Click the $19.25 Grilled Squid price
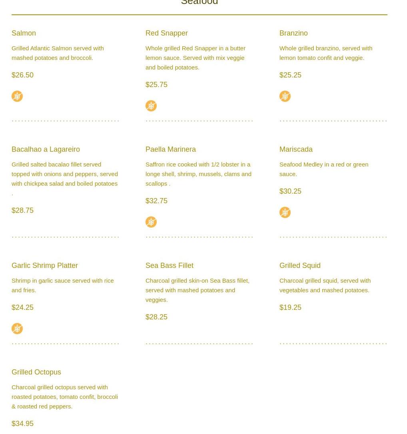Image resolution: width=407 pixels, height=434 pixels. 290,307
